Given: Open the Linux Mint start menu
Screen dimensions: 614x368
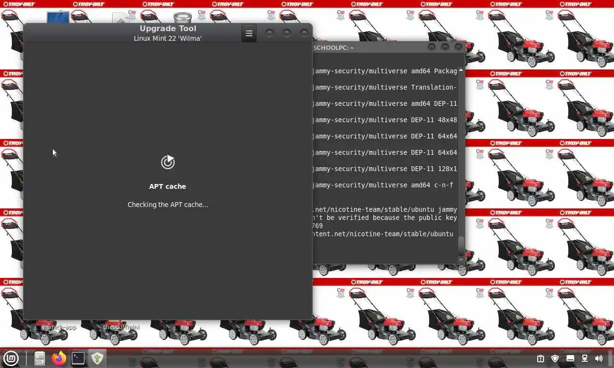Looking at the screenshot, I should pos(11,358).
